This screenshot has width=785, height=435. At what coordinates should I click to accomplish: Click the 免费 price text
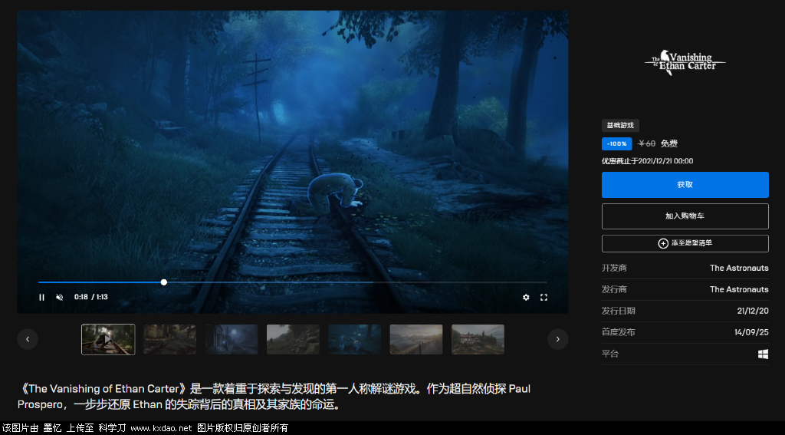tap(668, 143)
